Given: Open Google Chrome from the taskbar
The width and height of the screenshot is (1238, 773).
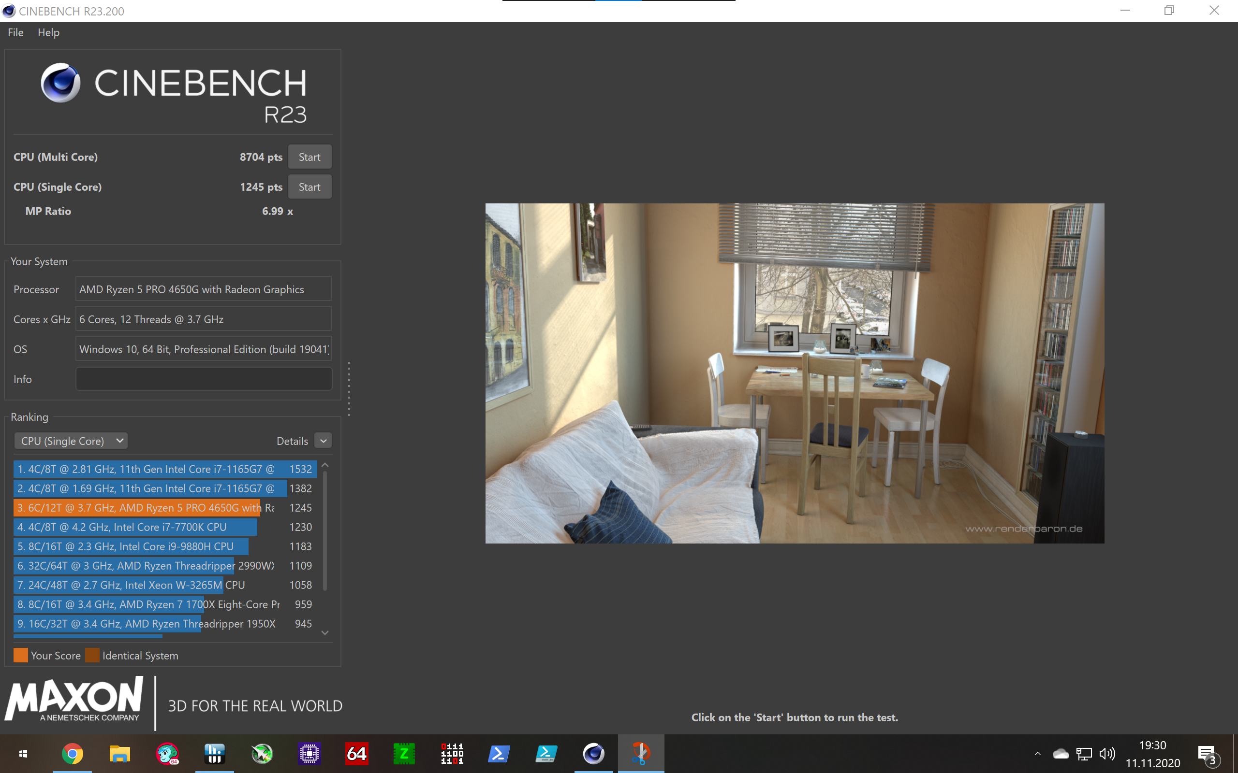Looking at the screenshot, I should tap(72, 754).
